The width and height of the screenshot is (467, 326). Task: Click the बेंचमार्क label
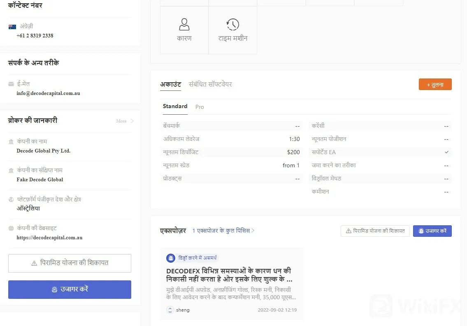point(172,126)
